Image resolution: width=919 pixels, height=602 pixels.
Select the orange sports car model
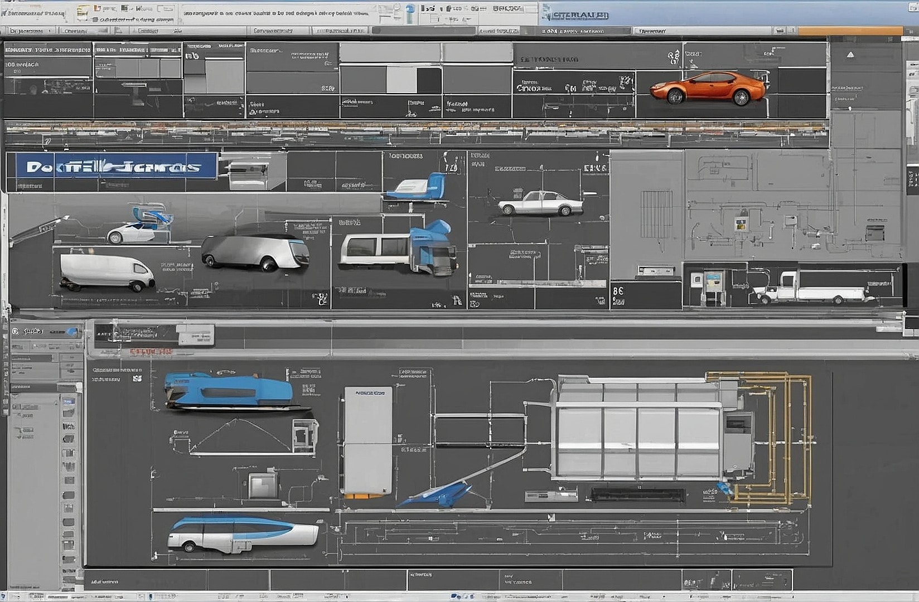tap(708, 88)
